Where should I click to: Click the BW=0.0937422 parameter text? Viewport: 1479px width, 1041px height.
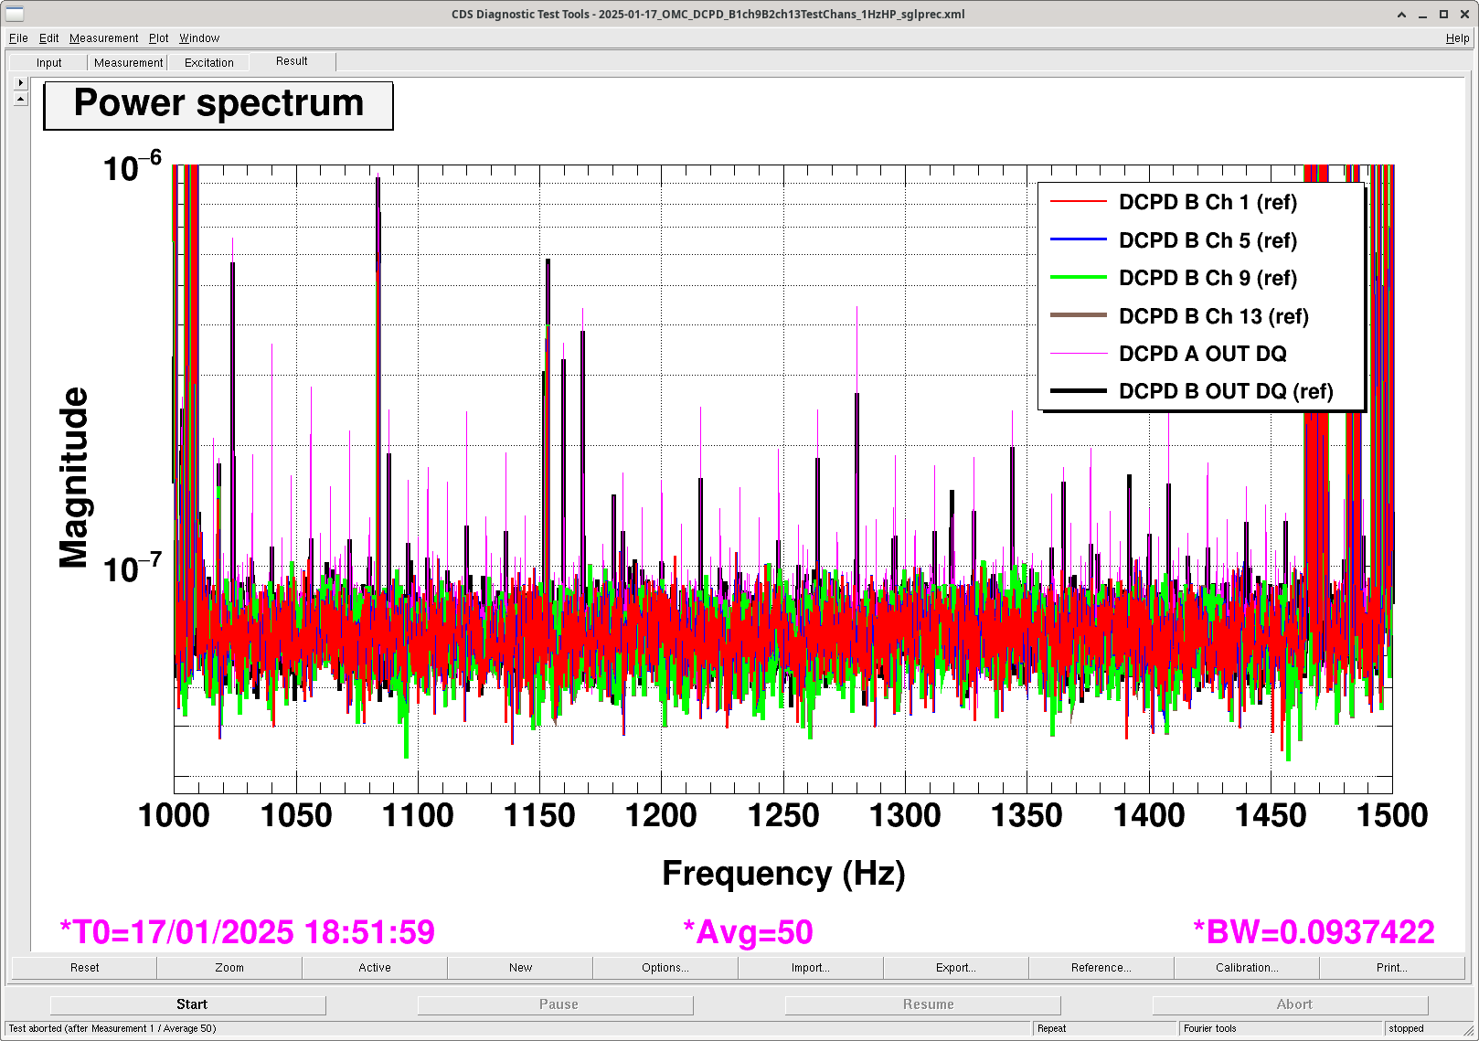[1314, 932]
